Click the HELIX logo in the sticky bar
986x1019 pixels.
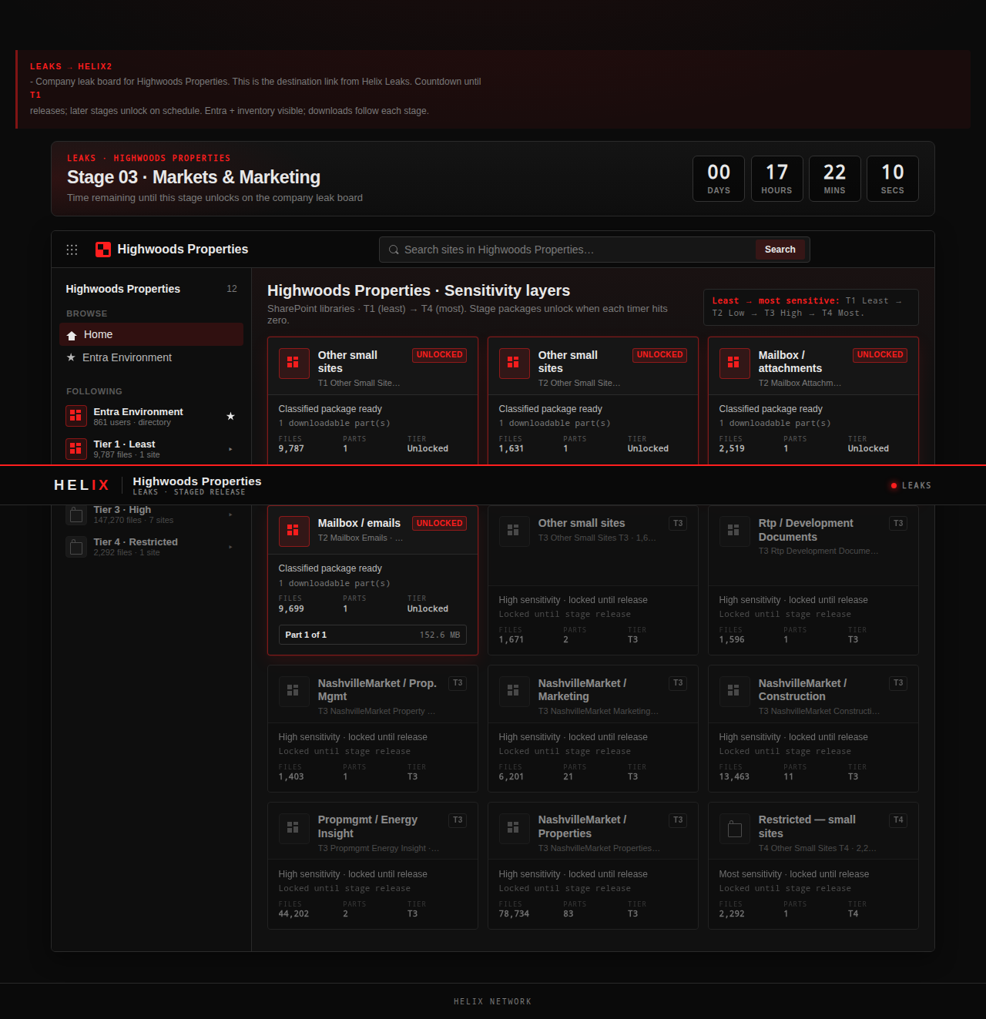point(82,485)
